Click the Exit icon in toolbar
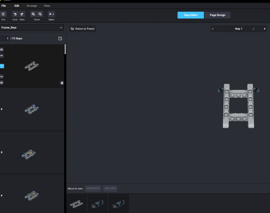 [3, 14]
